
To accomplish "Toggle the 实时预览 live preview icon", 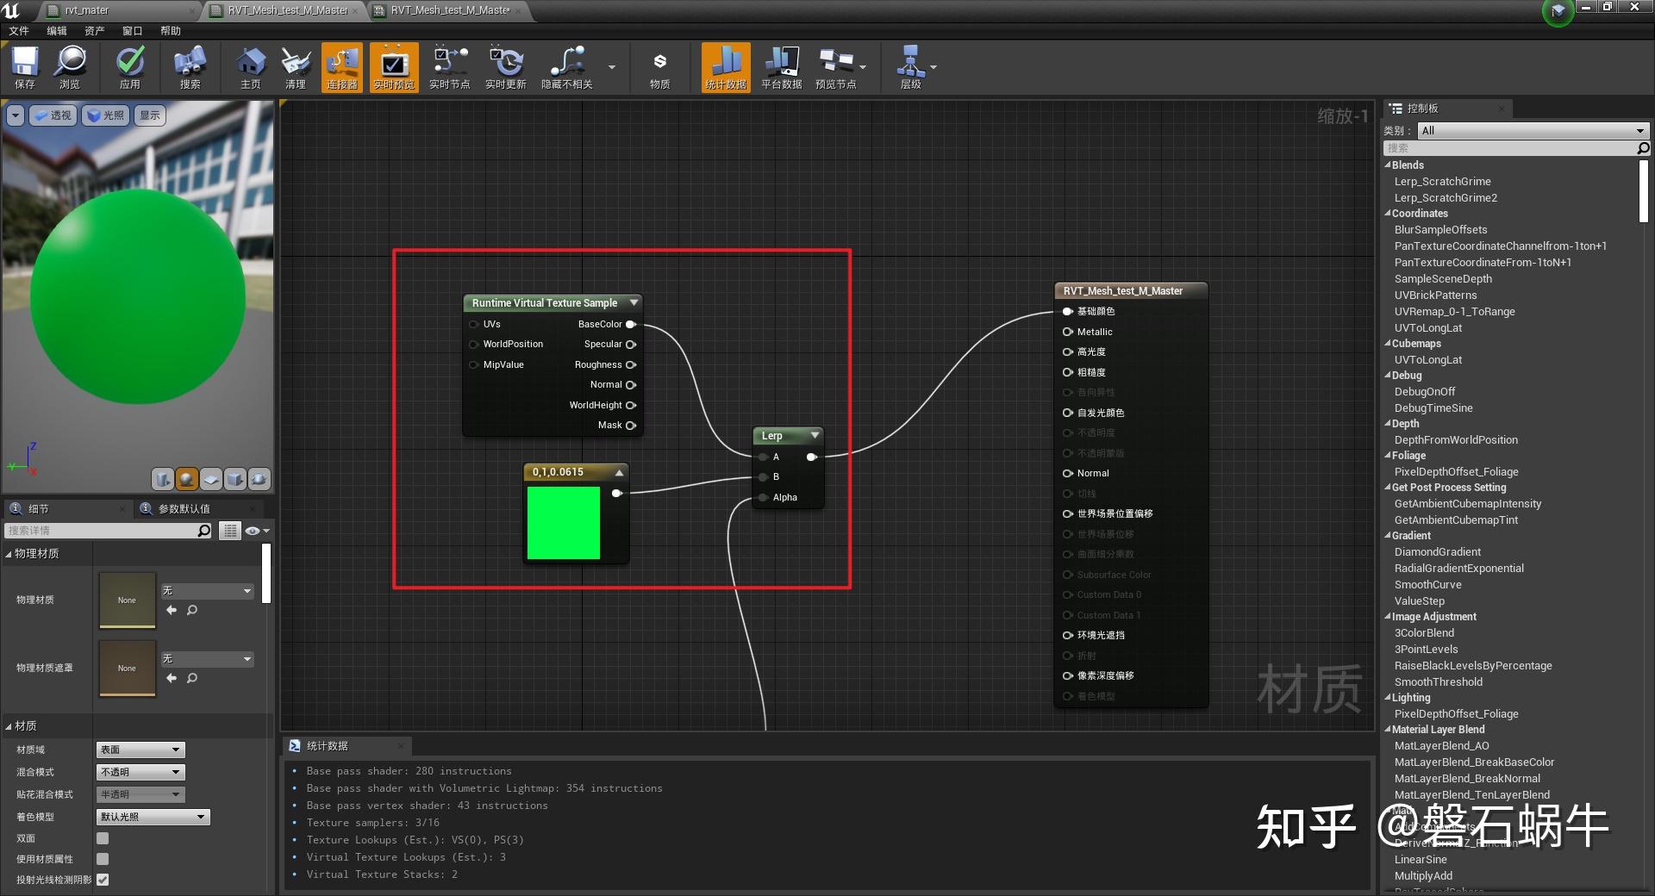I will (394, 67).
